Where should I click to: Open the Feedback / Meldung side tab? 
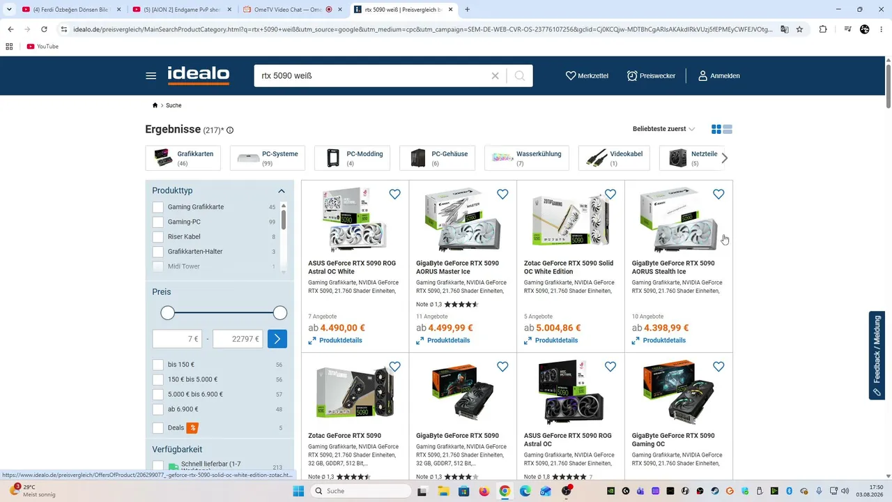pyautogui.click(x=877, y=355)
